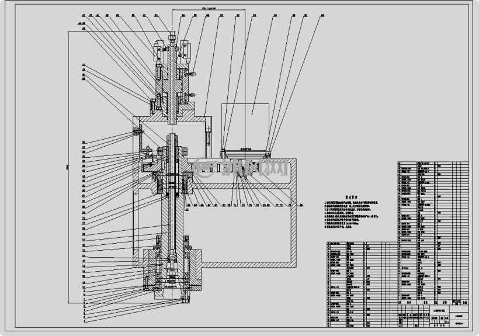Click the vertical overall height dimension line
479x336 pixels.
[x=68, y=167]
